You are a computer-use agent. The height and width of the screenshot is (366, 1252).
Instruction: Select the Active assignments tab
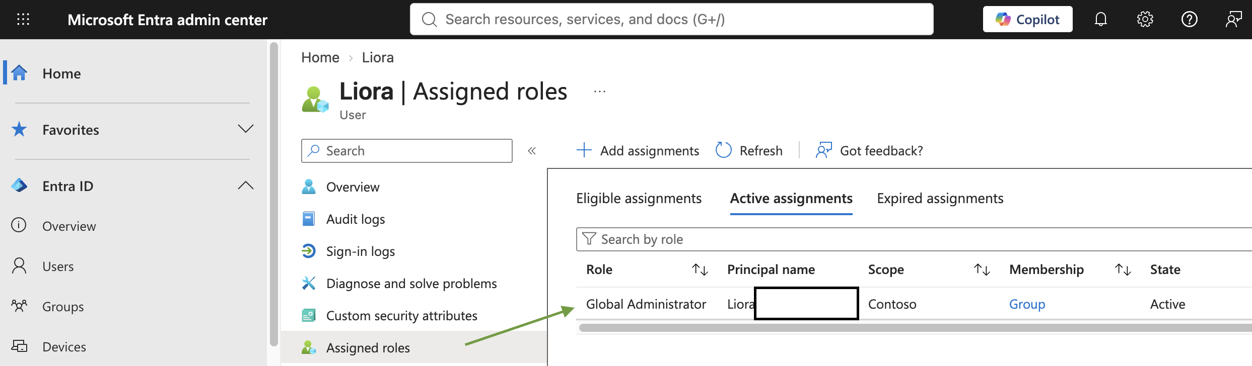pyautogui.click(x=791, y=199)
